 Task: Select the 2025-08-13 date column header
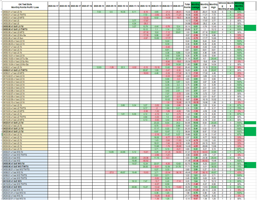(x=99, y=6)
